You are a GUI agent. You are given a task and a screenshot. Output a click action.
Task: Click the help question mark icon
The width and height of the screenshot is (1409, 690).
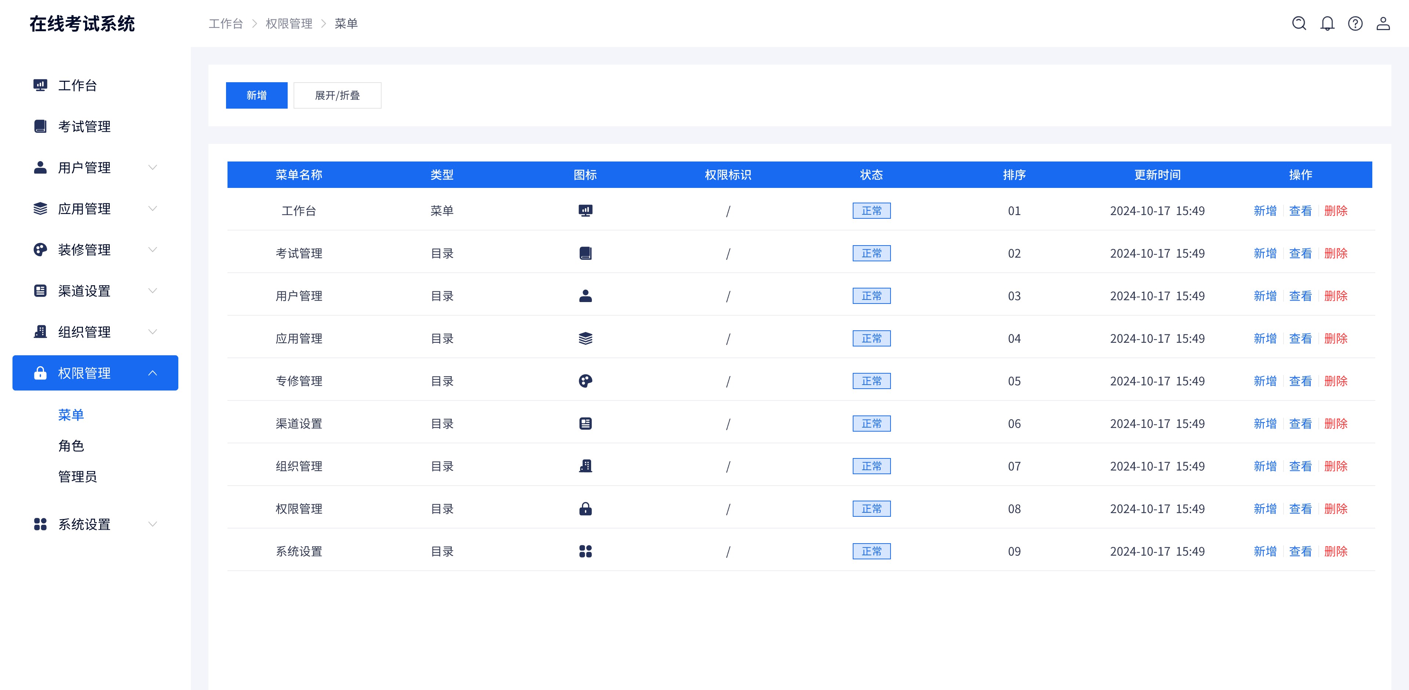pos(1355,23)
